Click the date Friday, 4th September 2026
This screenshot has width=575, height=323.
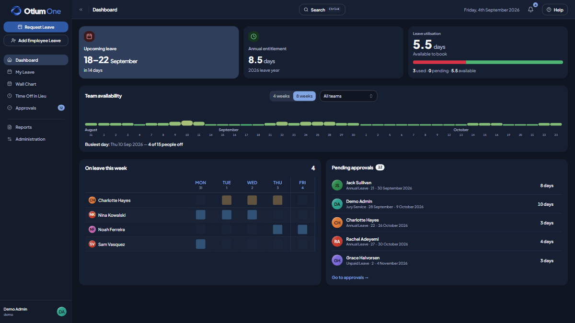pyautogui.click(x=492, y=10)
